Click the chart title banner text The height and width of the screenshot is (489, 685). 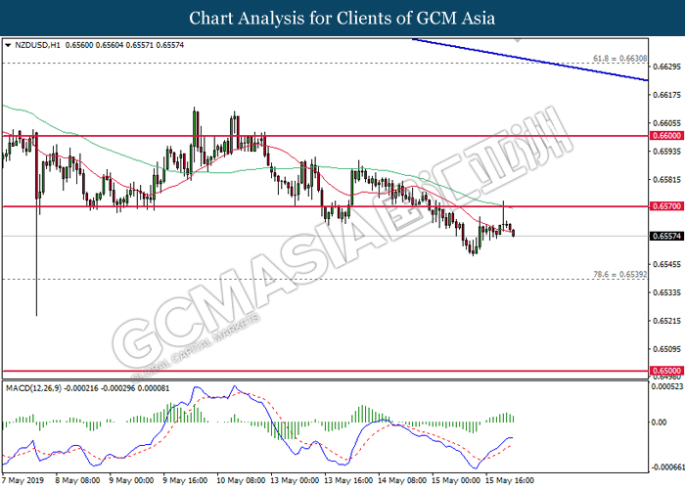tap(342, 19)
